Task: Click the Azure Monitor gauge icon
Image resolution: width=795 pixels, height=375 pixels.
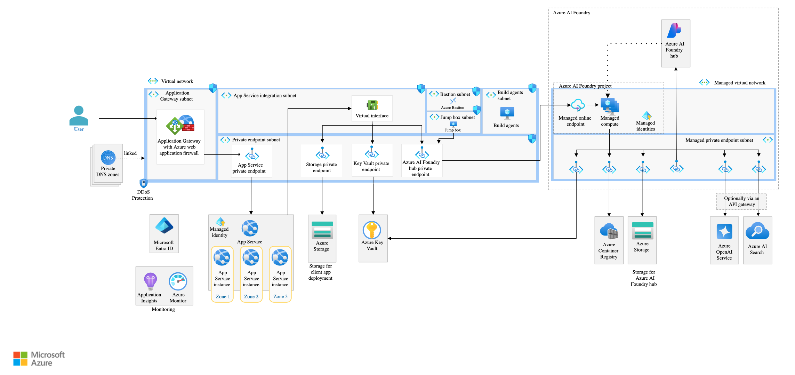Action: [x=178, y=281]
